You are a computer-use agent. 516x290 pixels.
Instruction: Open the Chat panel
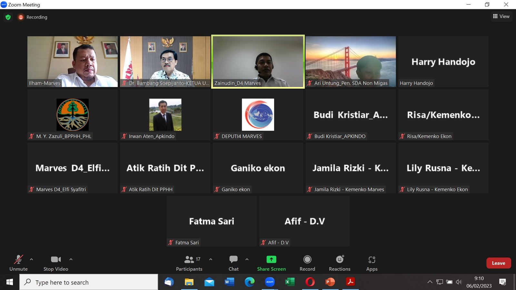(x=233, y=263)
